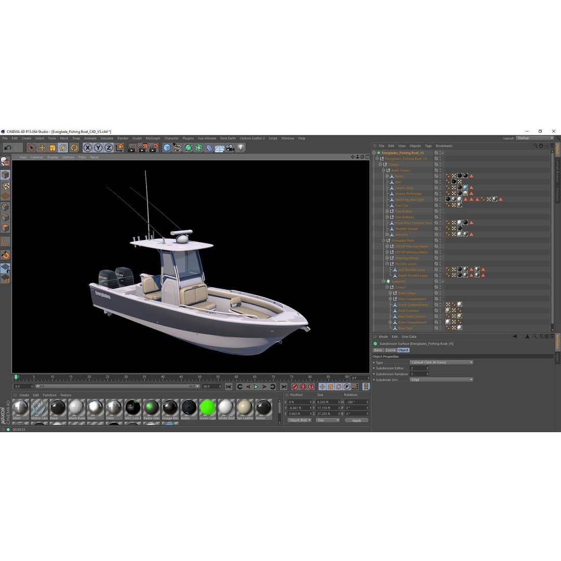Open the Size mode dropdown in coordinates
561x561 pixels.
click(328, 420)
